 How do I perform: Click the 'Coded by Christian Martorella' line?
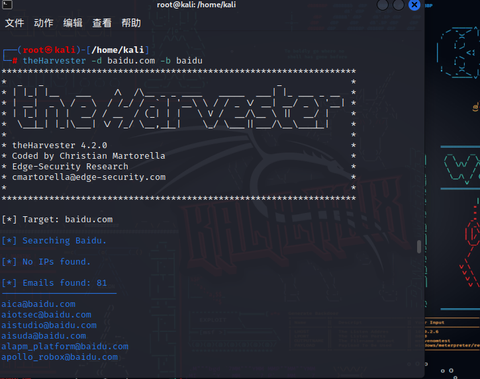click(x=89, y=156)
